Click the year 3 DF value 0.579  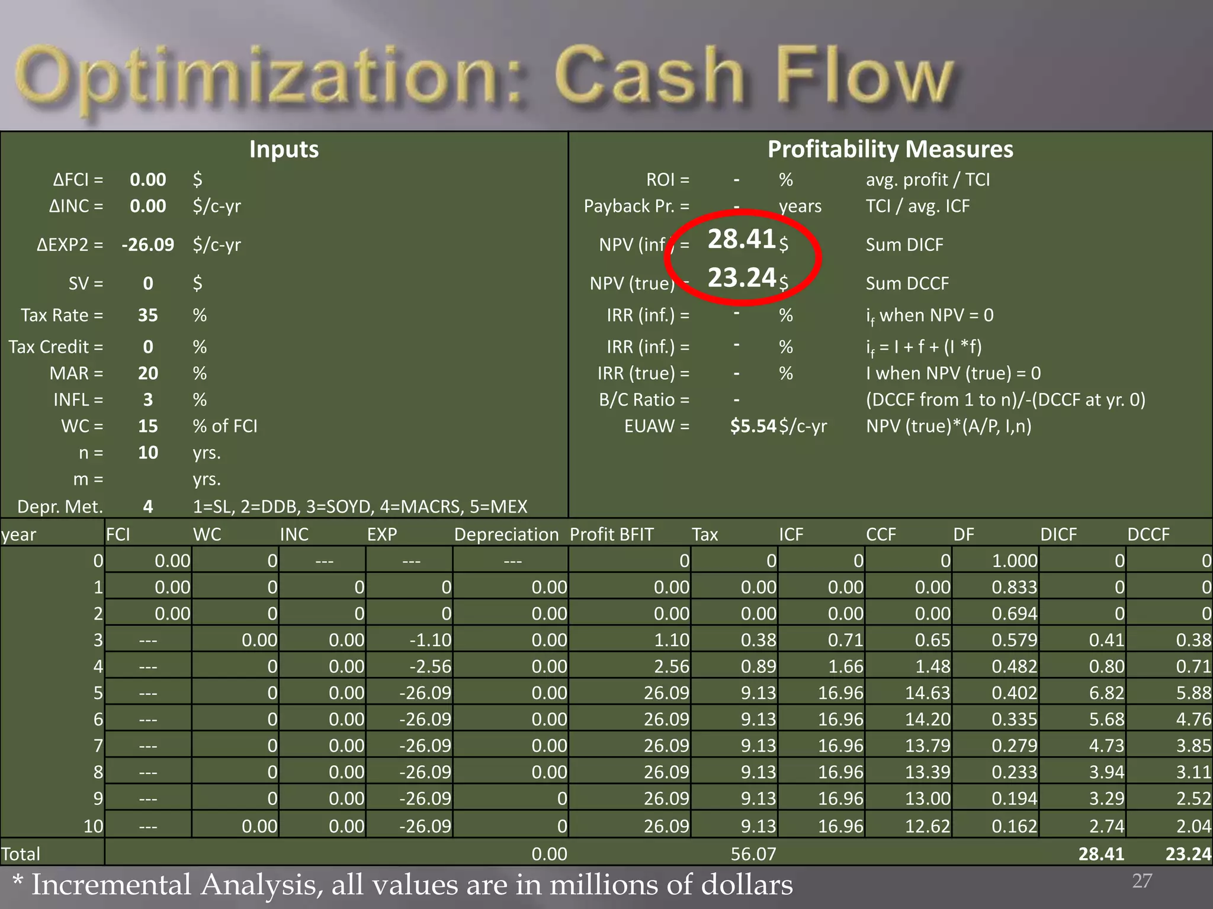[x=1014, y=640]
